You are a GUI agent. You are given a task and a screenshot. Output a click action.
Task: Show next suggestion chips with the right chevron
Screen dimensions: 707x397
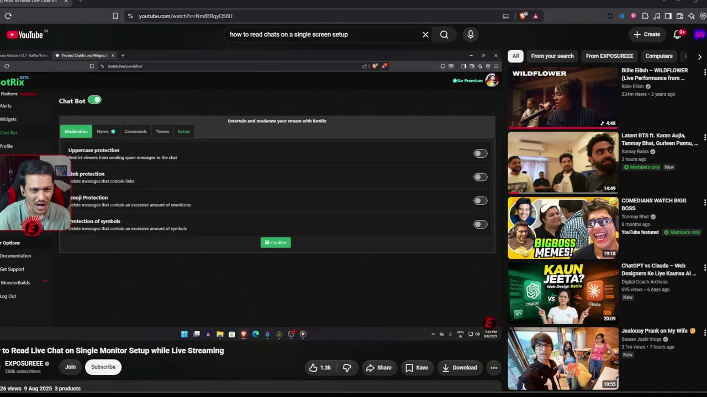(700, 56)
